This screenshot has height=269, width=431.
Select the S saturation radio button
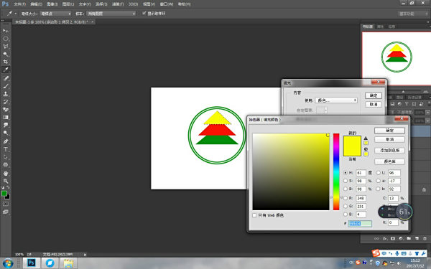[x=346, y=181]
